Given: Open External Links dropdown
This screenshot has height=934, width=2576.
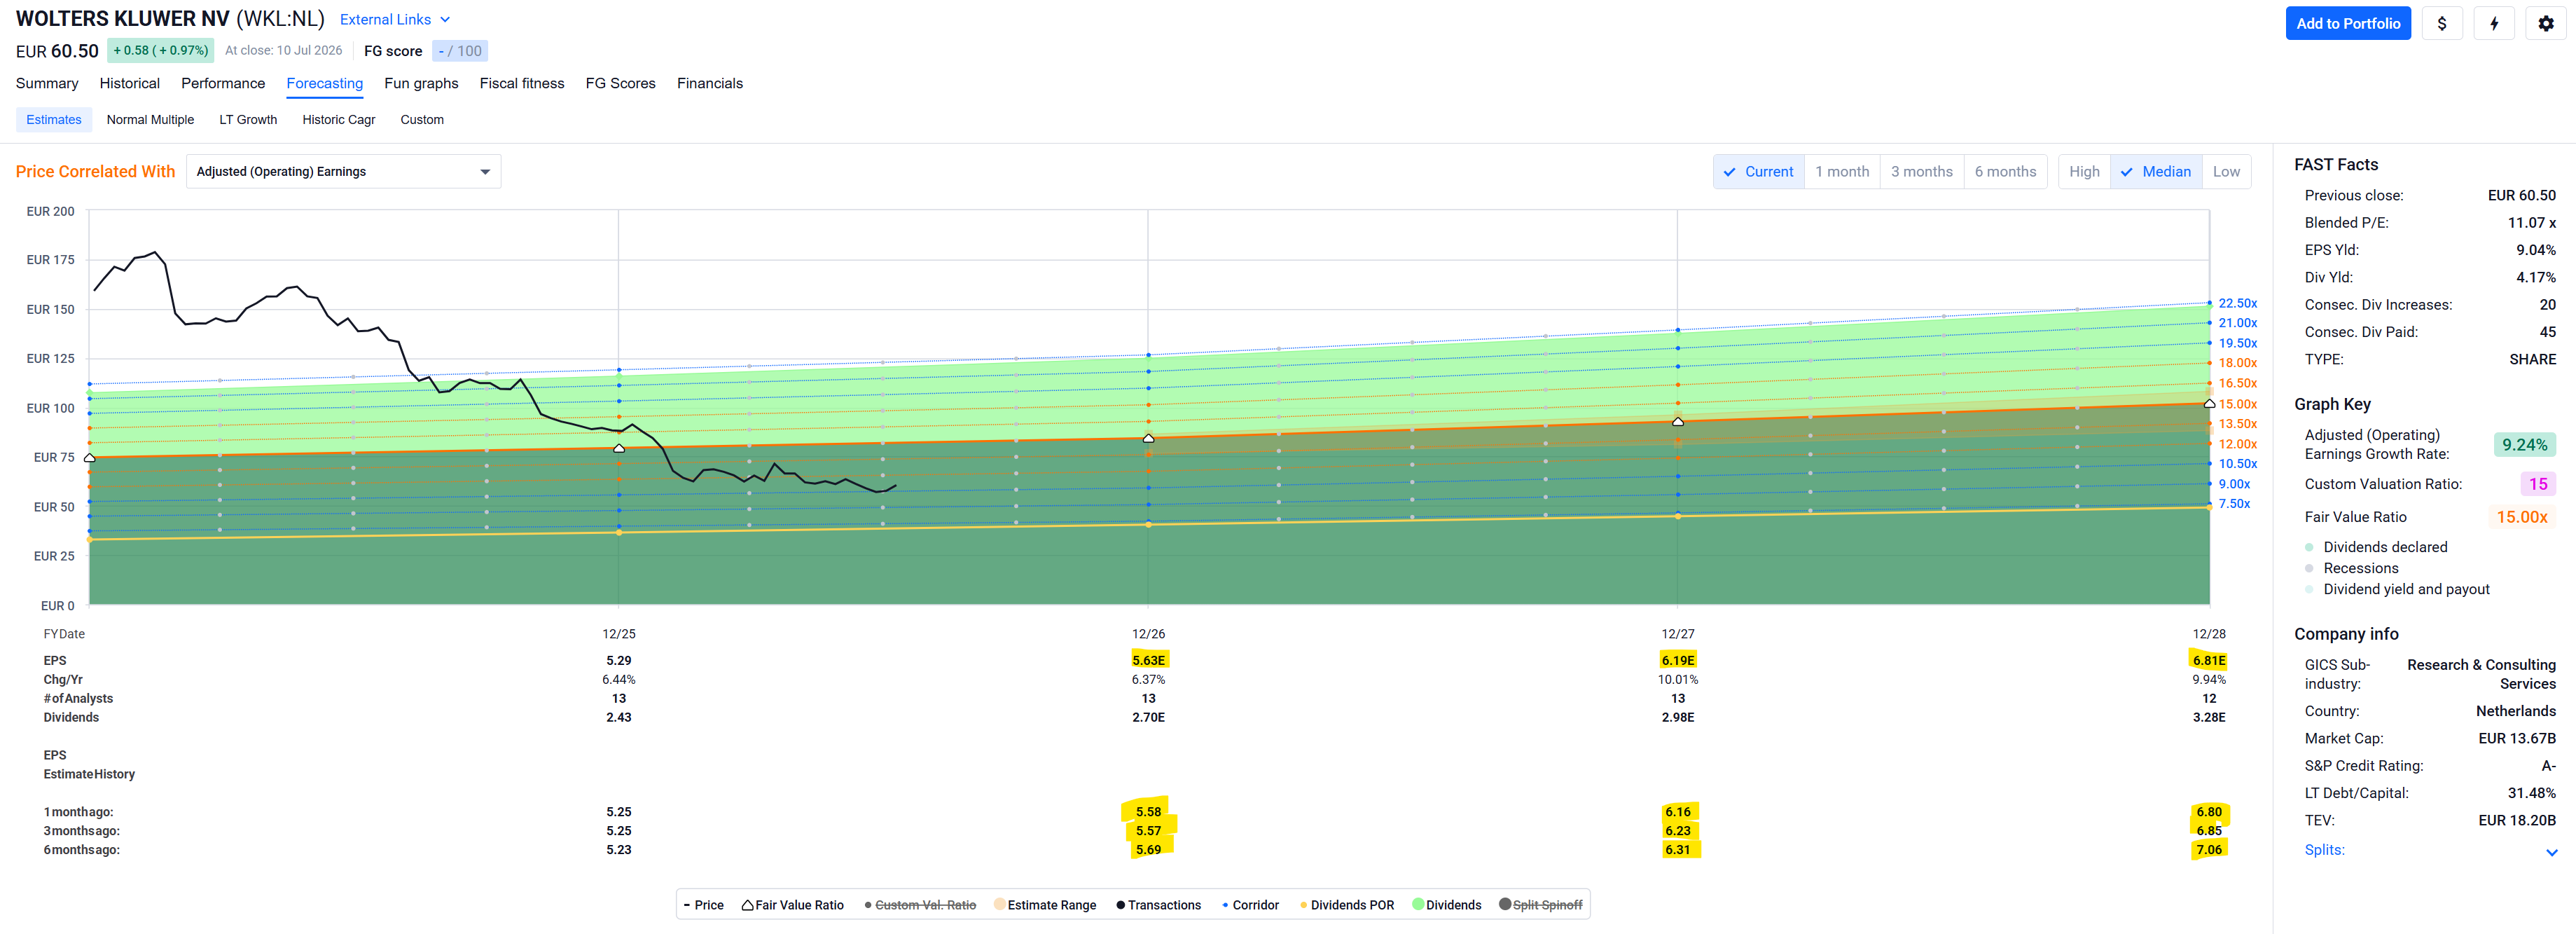Looking at the screenshot, I should pos(394,19).
